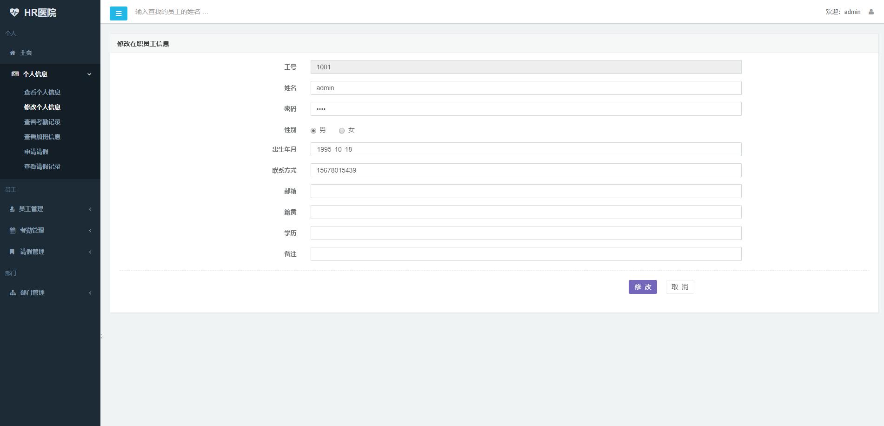This screenshot has height=426, width=884.
Task: Select the 女 gender radio button
Action: point(342,131)
